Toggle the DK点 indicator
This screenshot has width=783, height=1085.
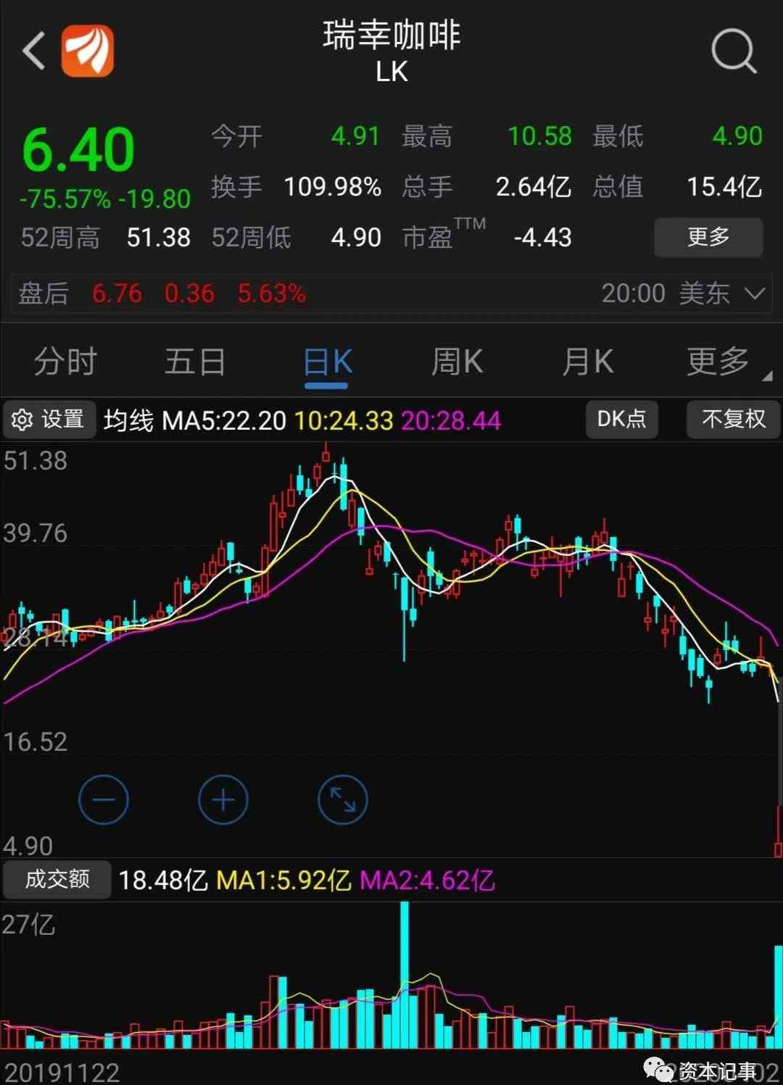[x=621, y=419]
